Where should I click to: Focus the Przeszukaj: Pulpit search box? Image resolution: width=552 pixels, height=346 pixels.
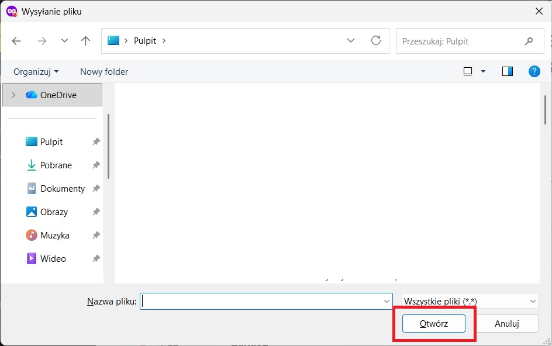470,41
